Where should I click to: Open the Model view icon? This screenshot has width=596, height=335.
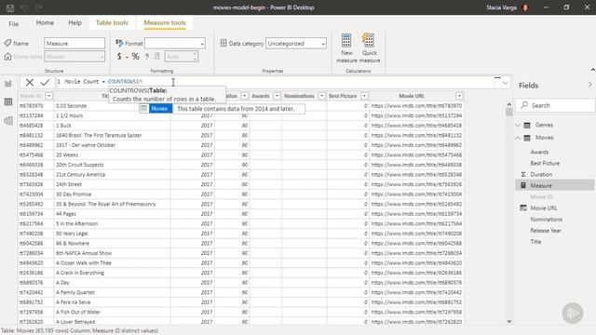pyautogui.click(x=8, y=121)
